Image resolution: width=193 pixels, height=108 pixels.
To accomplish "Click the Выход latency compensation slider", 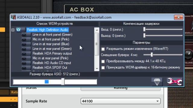I will click(x=163, y=35).
